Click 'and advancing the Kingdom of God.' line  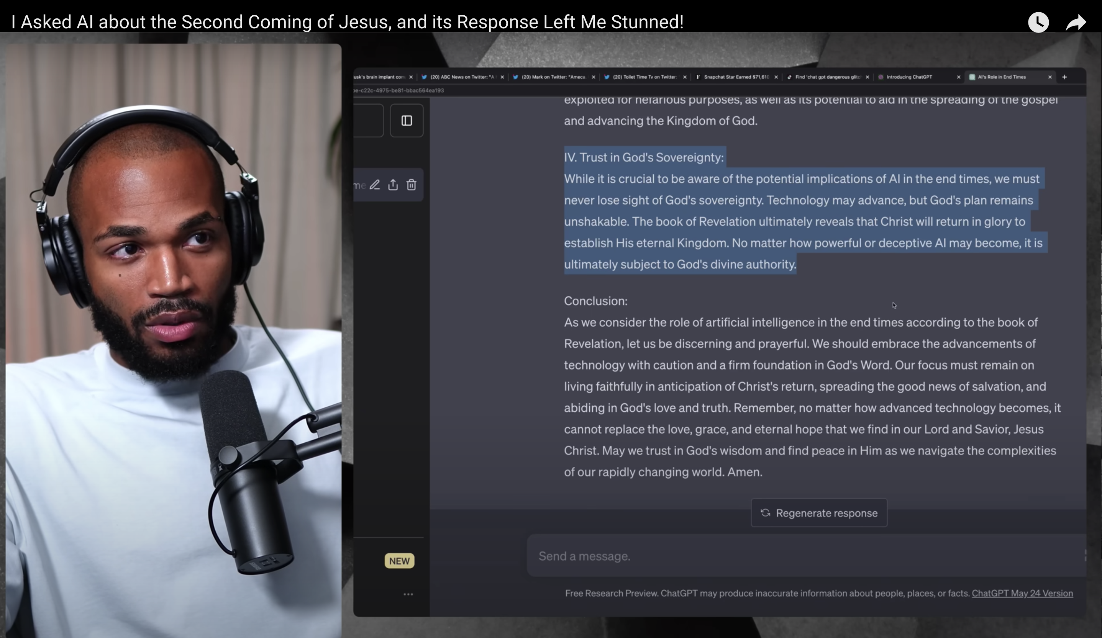click(661, 121)
